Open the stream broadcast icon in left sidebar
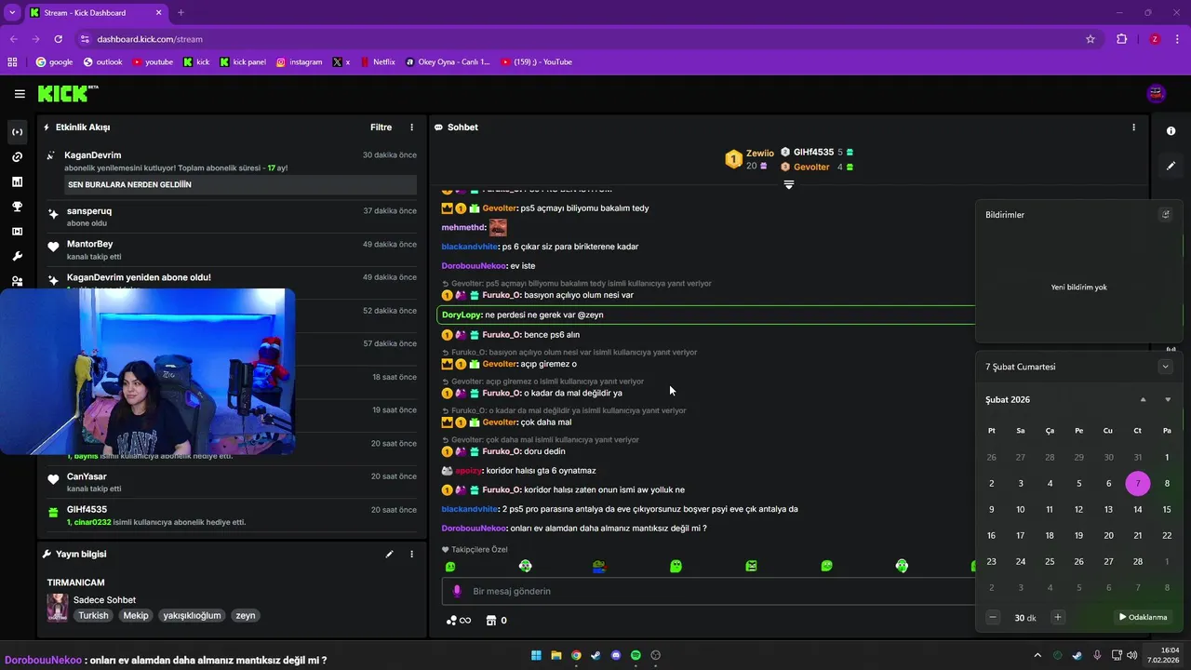Image resolution: width=1191 pixels, height=670 pixels. pos(18,132)
